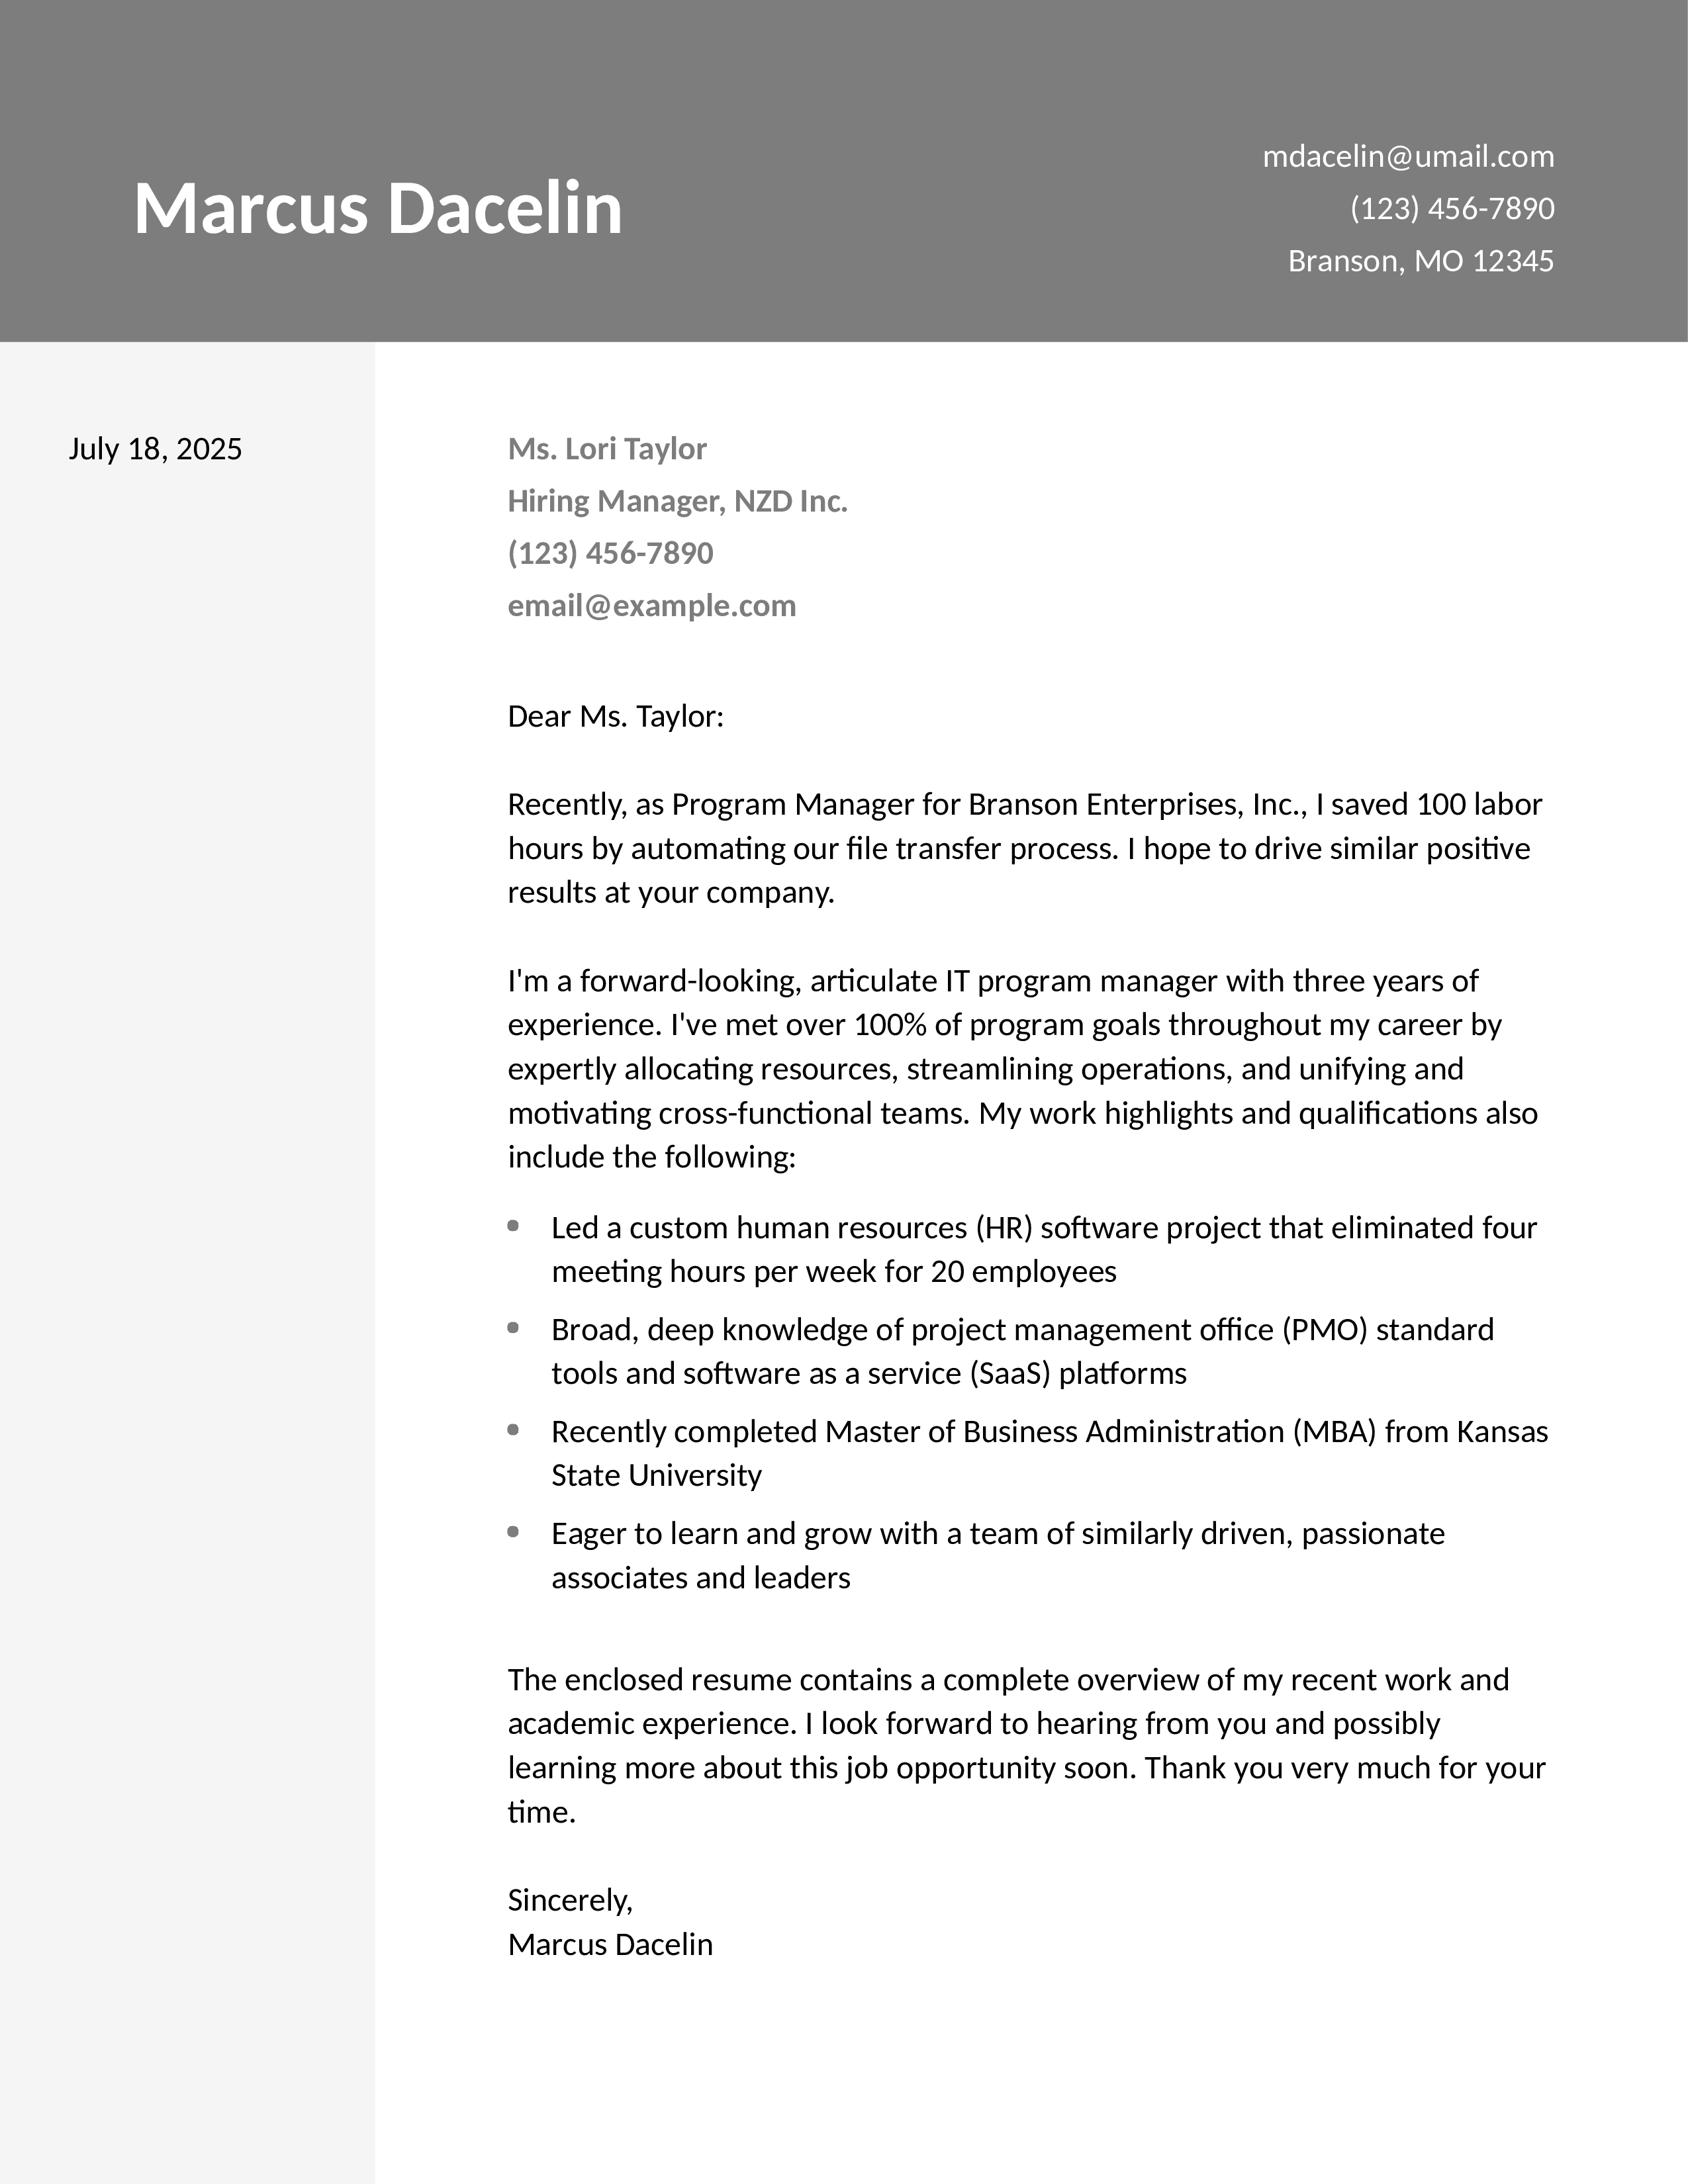Click the Sincerely closing line

coord(571,1900)
